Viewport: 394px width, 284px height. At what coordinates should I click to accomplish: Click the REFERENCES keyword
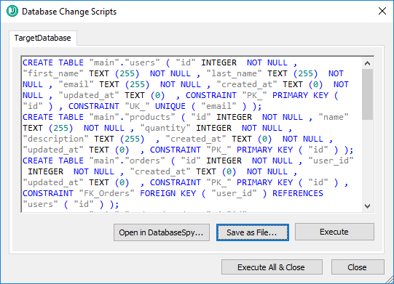point(298,193)
